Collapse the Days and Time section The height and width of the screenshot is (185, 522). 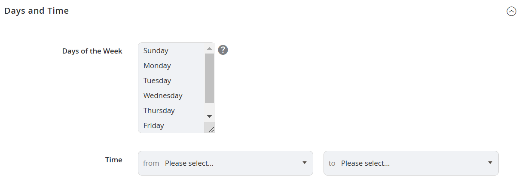point(511,12)
